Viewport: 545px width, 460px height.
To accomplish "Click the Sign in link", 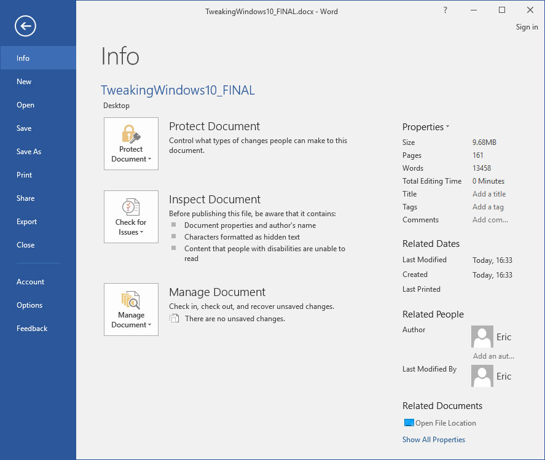I will (x=527, y=27).
